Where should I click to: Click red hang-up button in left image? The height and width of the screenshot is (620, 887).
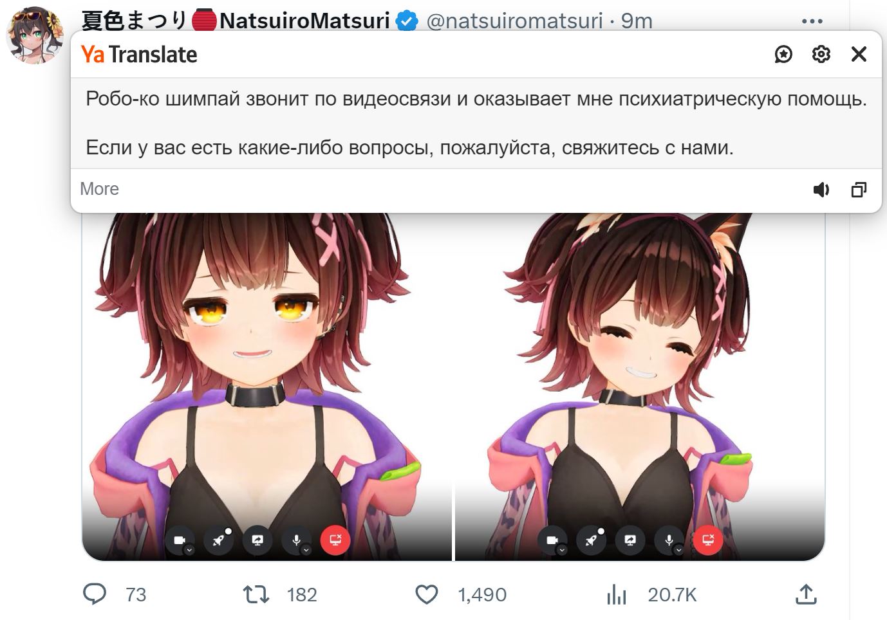335,540
